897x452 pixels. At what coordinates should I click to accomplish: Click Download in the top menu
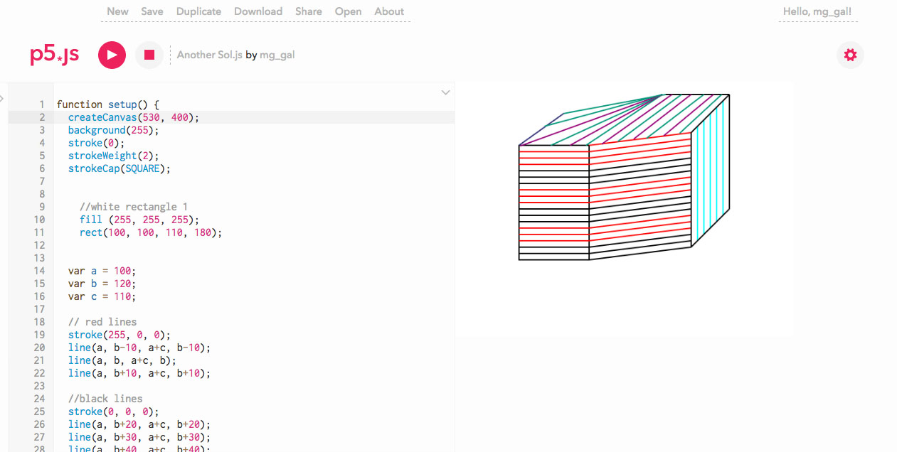(258, 11)
